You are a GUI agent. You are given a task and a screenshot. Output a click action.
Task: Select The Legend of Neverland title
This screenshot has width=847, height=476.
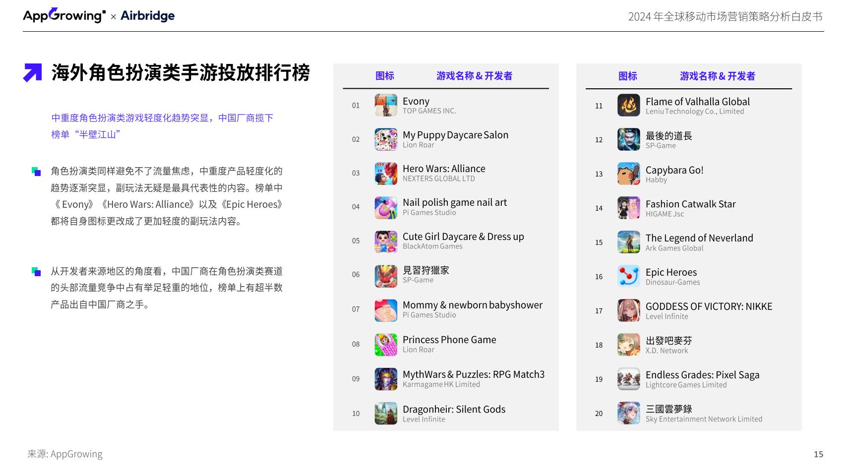click(699, 238)
